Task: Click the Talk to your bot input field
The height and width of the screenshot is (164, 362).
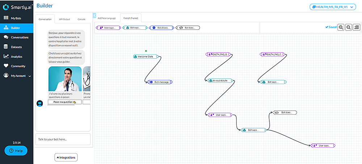Action: (x=63, y=139)
